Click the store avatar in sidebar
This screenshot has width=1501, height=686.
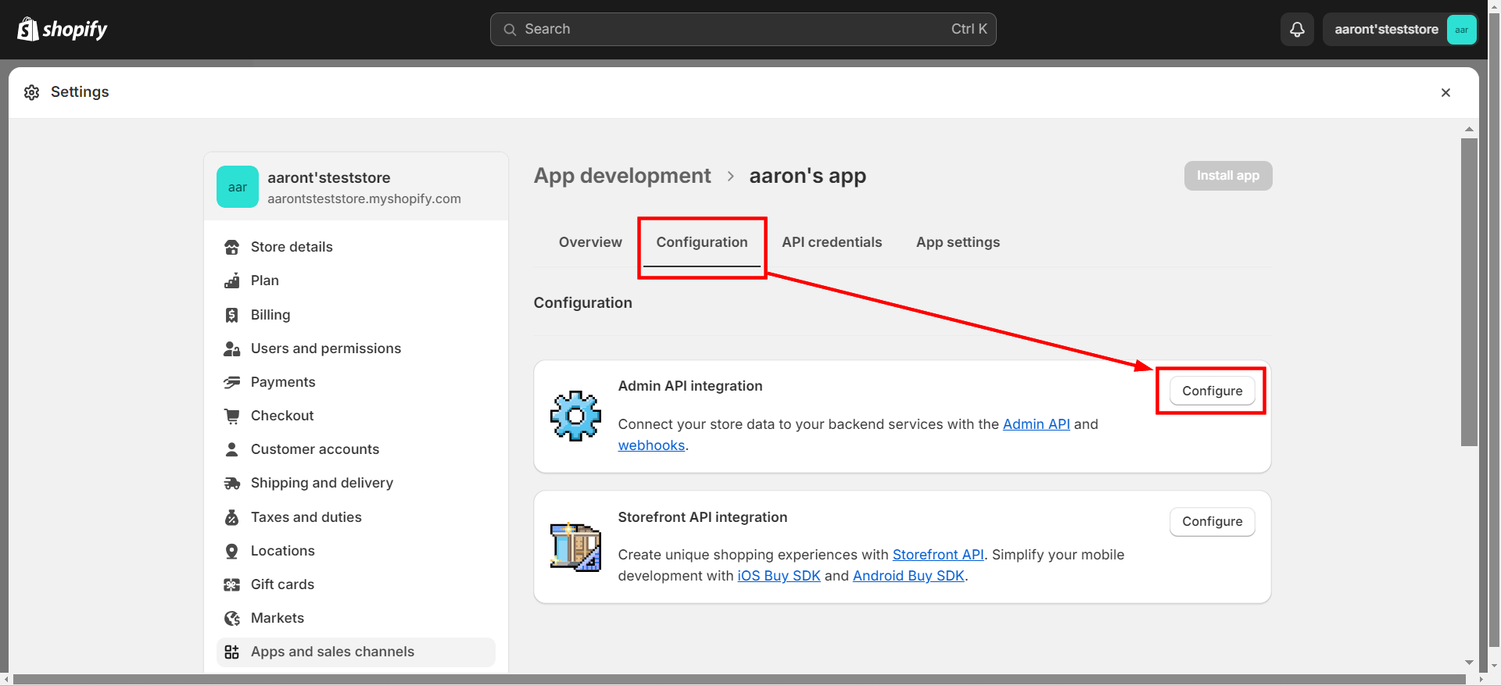pos(238,187)
